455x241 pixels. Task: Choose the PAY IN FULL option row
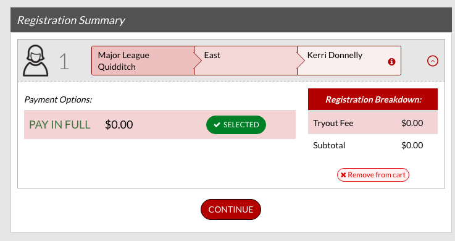(x=160, y=125)
